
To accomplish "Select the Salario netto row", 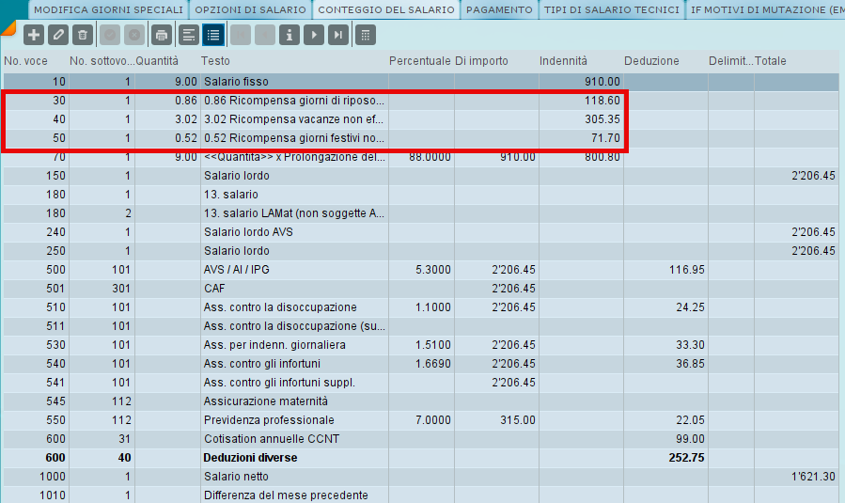I will [x=421, y=477].
